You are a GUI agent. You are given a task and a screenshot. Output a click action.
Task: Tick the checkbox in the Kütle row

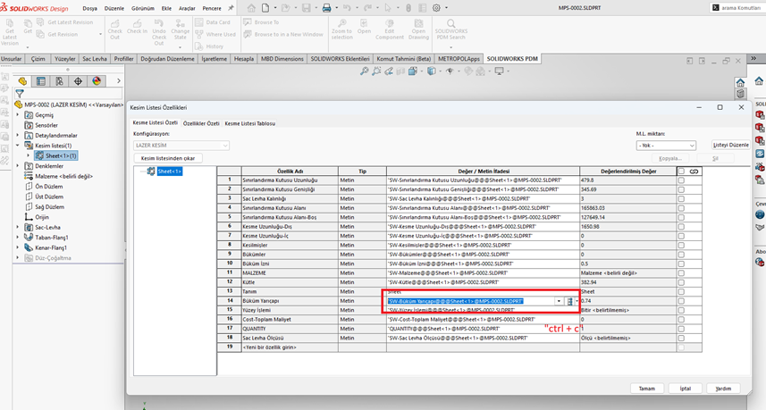coord(681,282)
